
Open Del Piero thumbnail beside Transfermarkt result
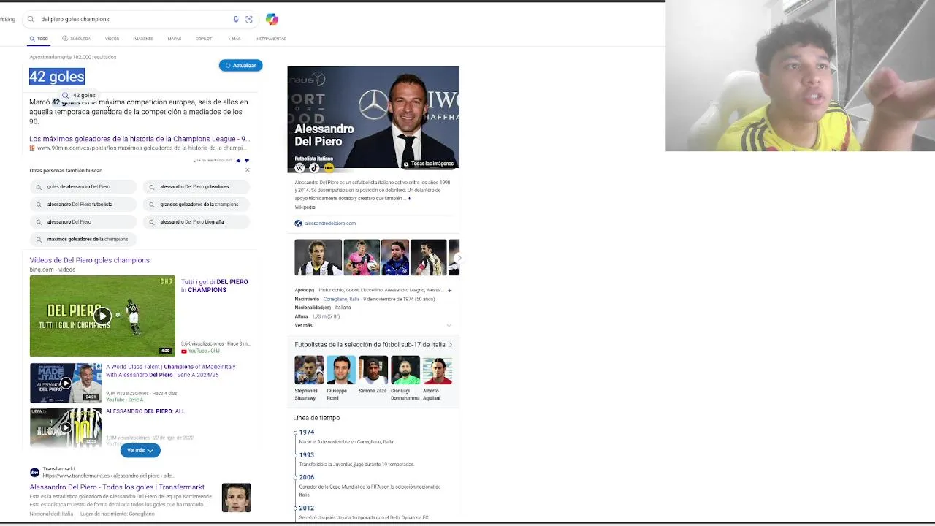(x=236, y=498)
